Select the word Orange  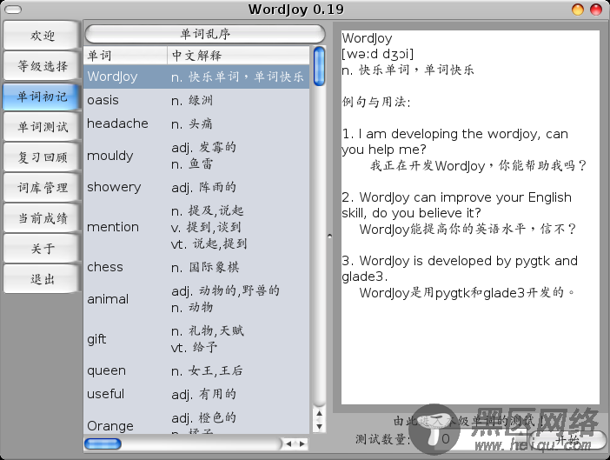tap(110, 426)
